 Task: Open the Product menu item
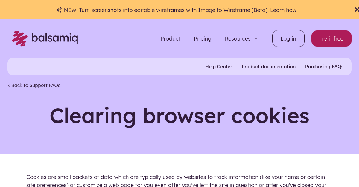[170, 38]
